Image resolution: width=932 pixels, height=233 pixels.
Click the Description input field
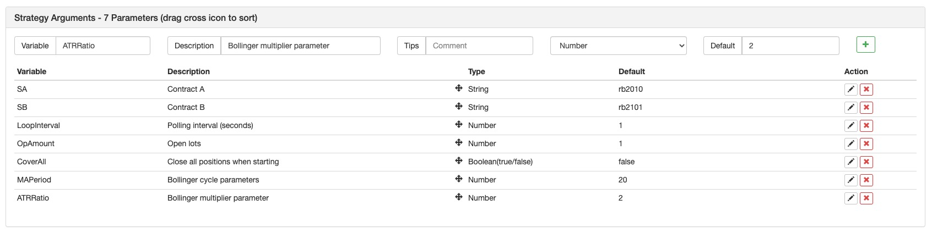tap(300, 46)
